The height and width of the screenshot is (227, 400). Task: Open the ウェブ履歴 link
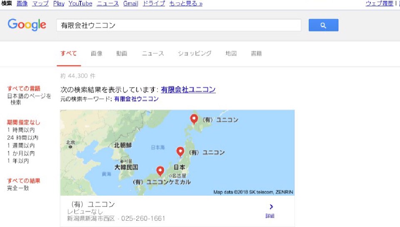[x=379, y=3]
